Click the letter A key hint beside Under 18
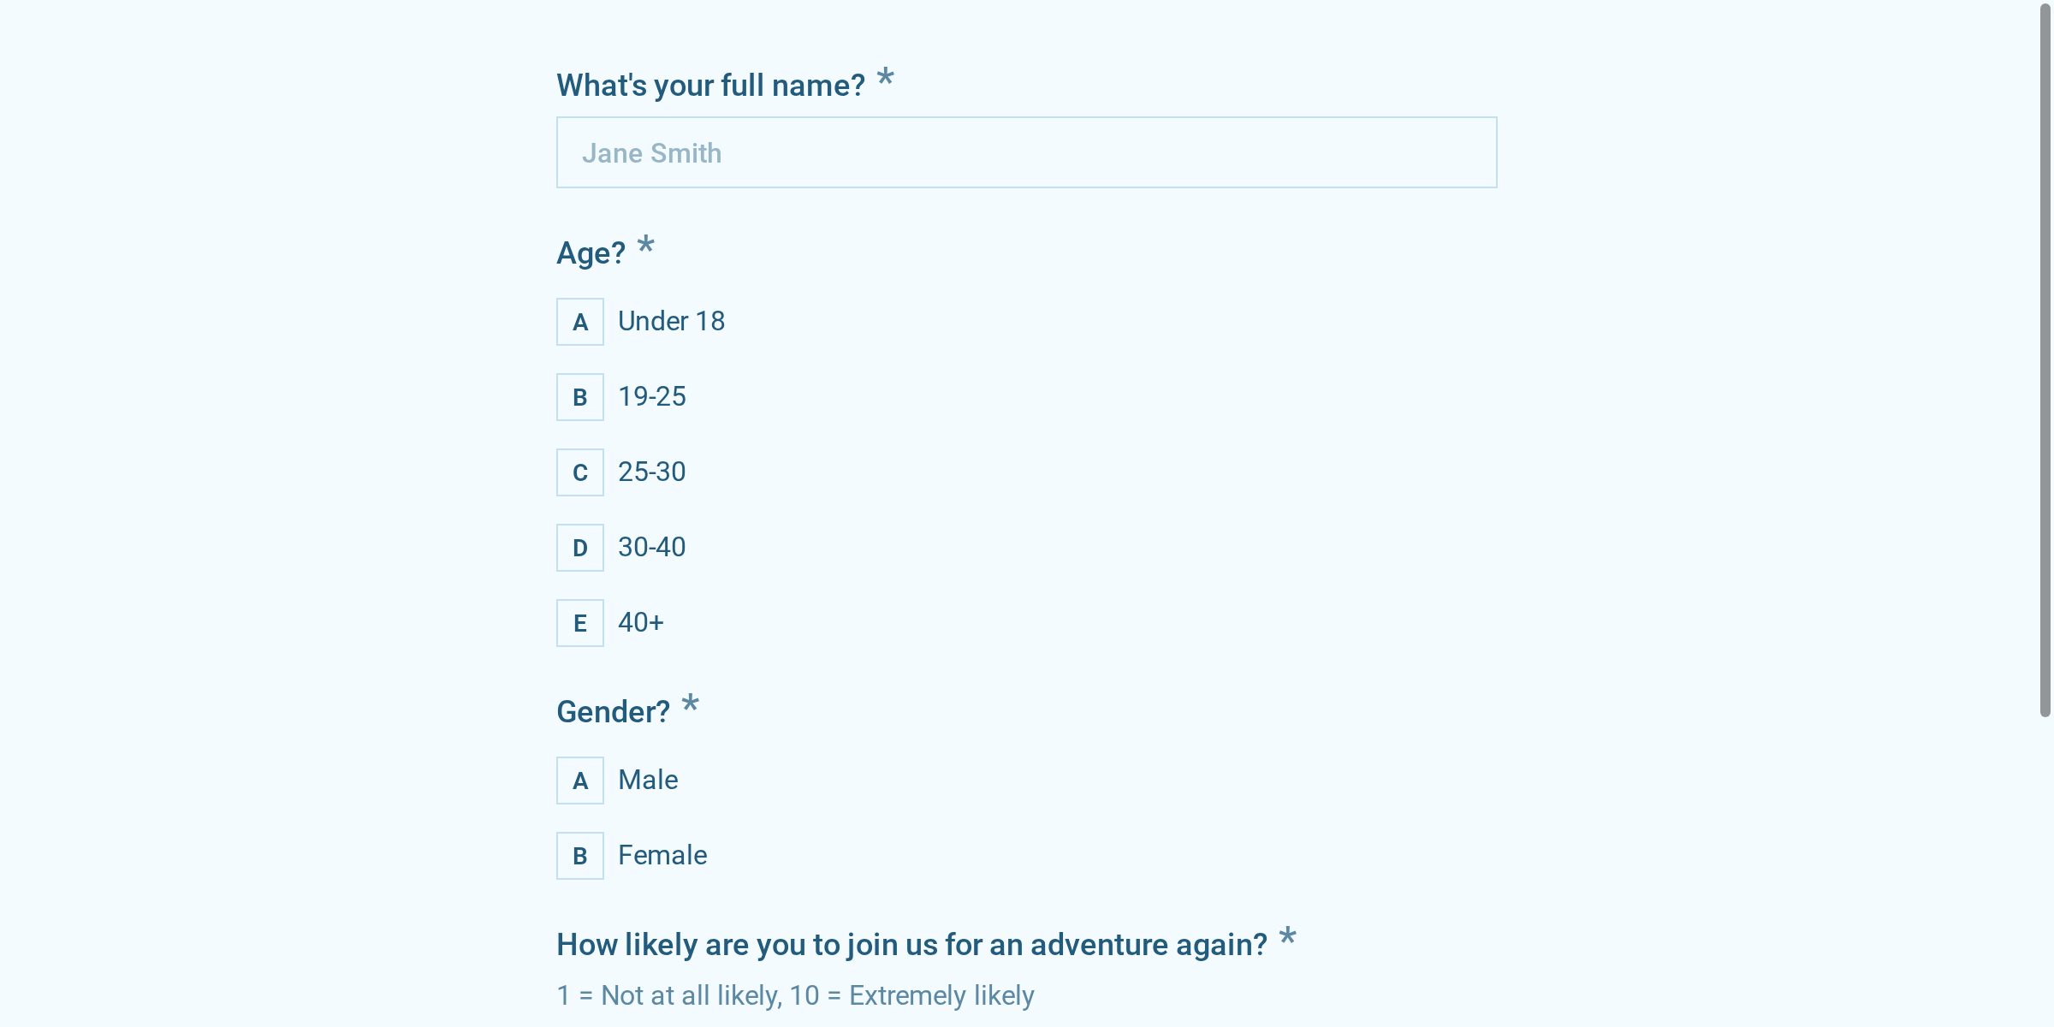Viewport: 2054px width, 1027px height. pyautogui.click(x=580, y=322)
